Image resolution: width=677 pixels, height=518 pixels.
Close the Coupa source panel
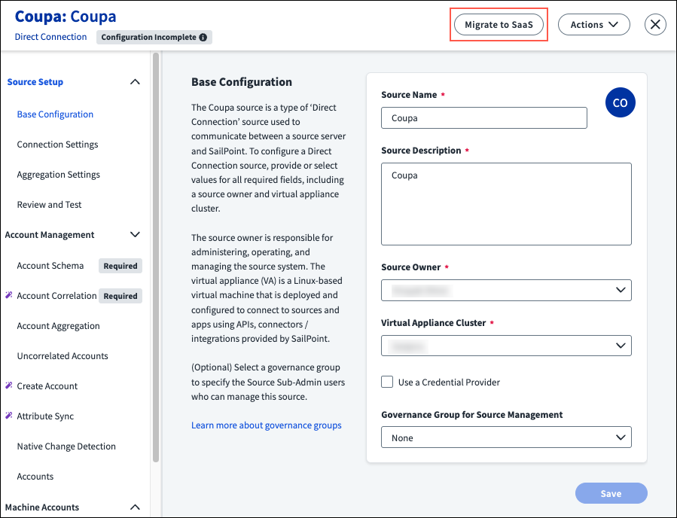tap(655, 25)
